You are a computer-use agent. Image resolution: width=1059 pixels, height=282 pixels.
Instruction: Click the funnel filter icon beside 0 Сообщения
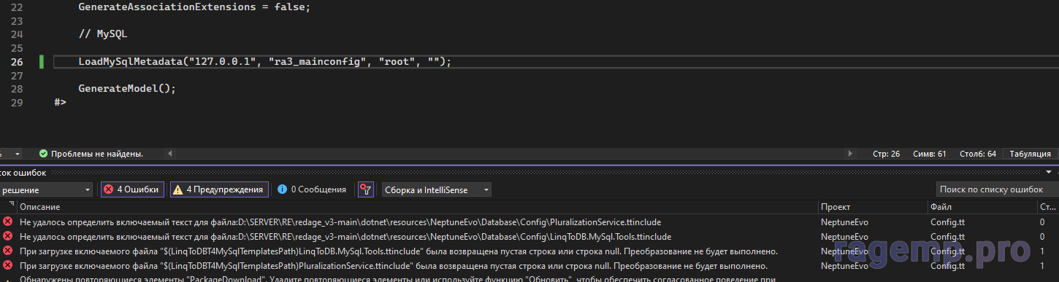366,189
